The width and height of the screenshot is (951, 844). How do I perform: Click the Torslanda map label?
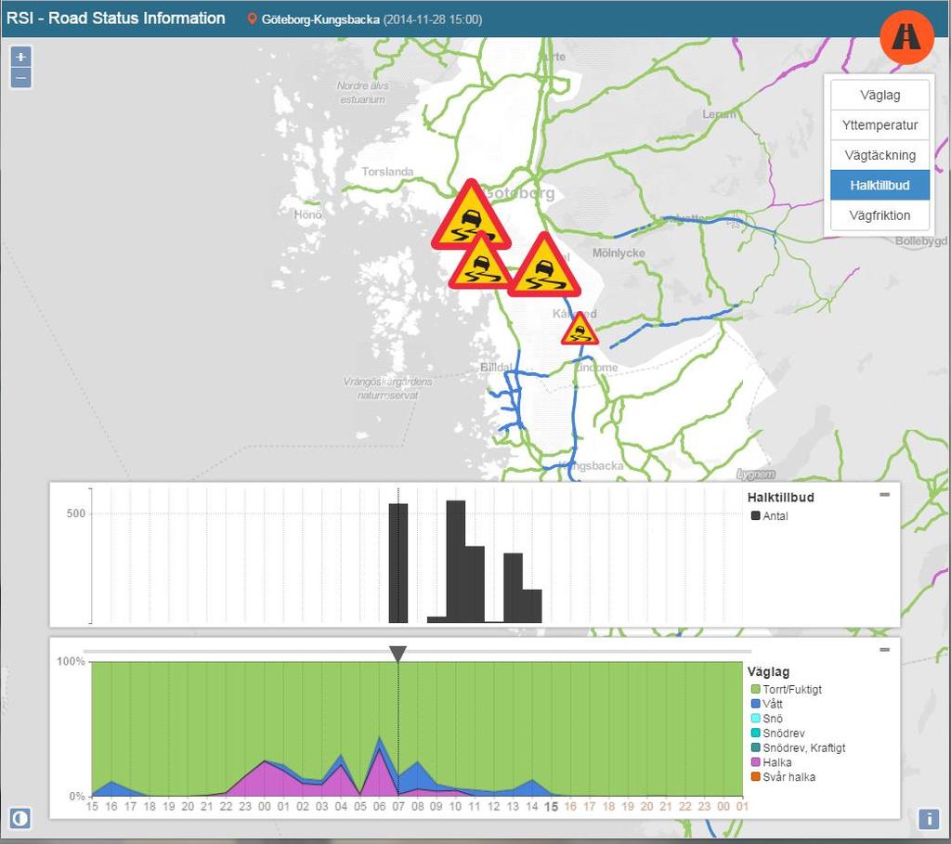[x=387, y=172]
